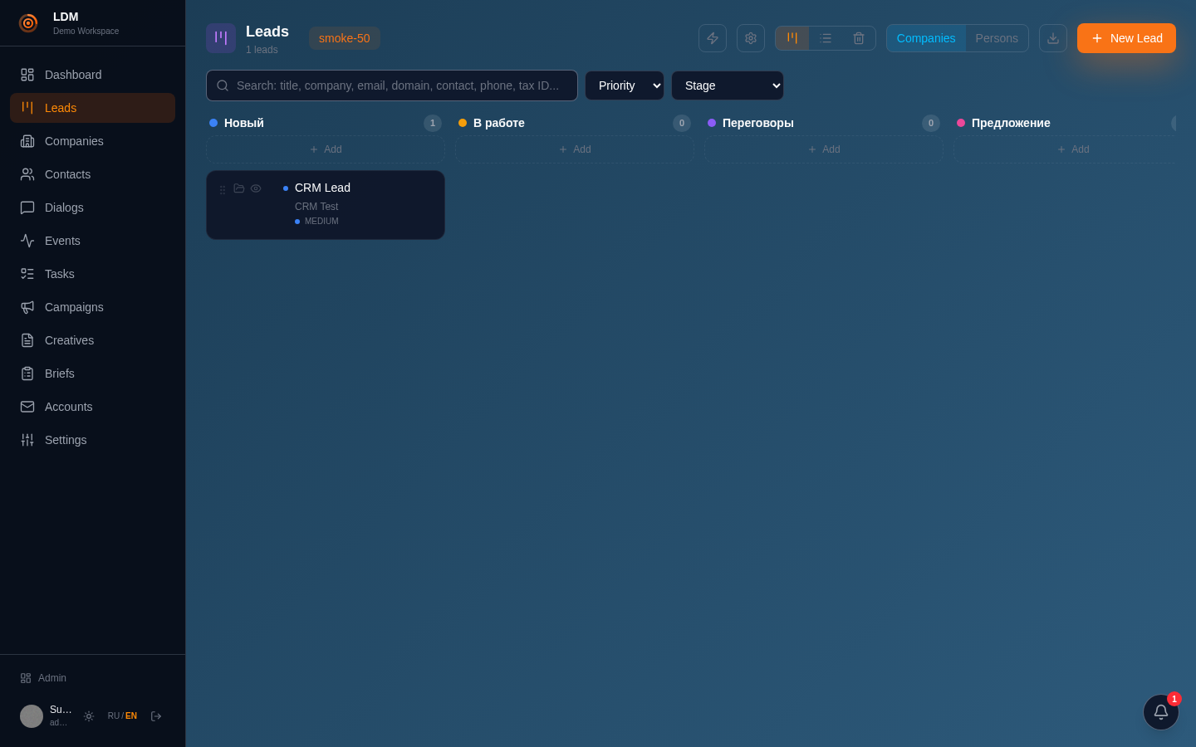Click the search magnifier icon
Image resolution: width=1196 pixels, height=747 pixels.
pyautogui.click(x=223, y=85)
